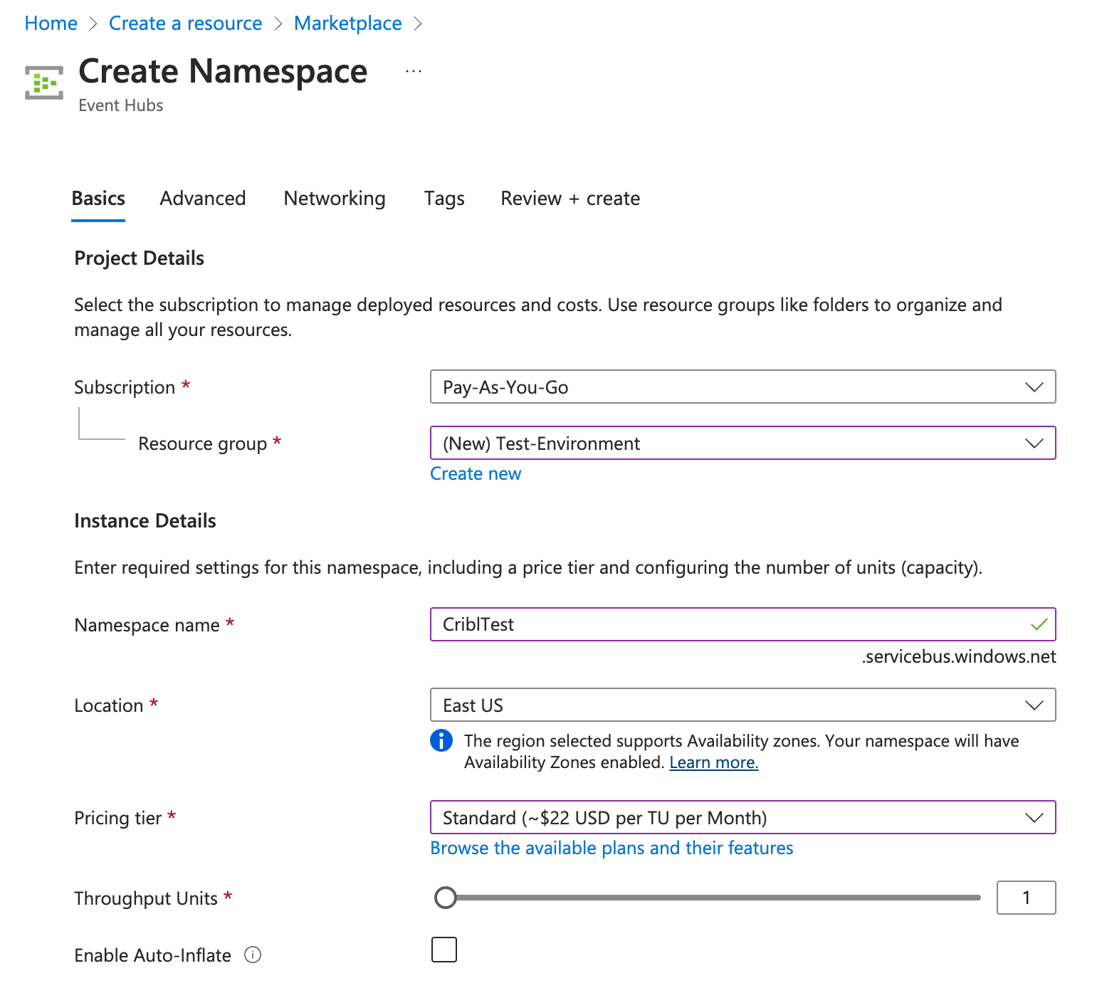Open the Location dropdown showing East US
The image size is (1102, 998).
click(742, 705)
